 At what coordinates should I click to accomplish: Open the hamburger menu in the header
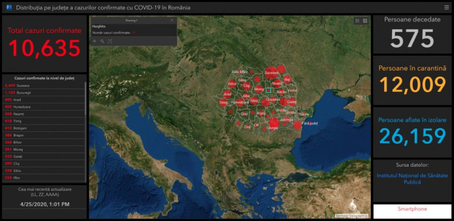[x=446, y=8]
